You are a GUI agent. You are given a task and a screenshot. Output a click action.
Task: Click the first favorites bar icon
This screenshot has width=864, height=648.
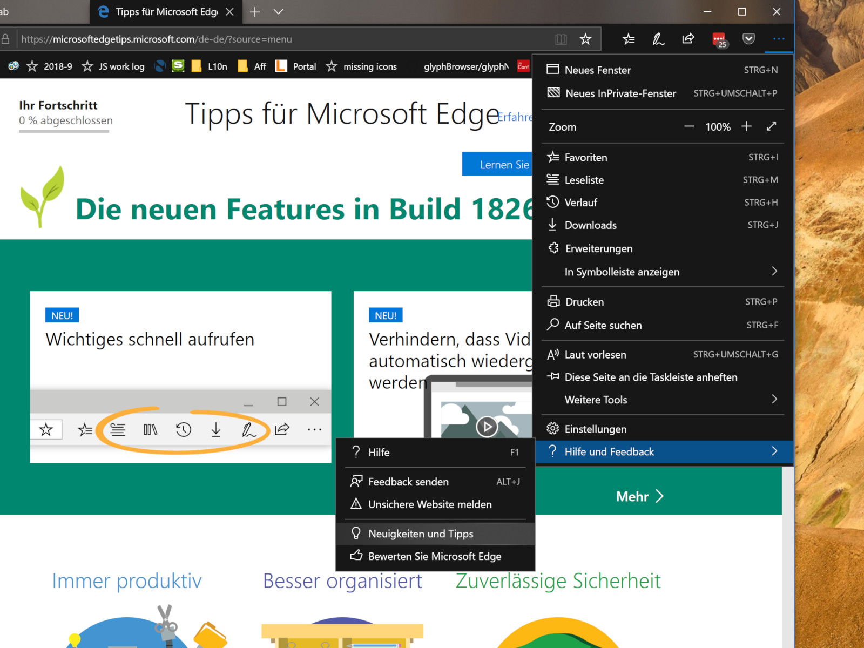[13, 66]
